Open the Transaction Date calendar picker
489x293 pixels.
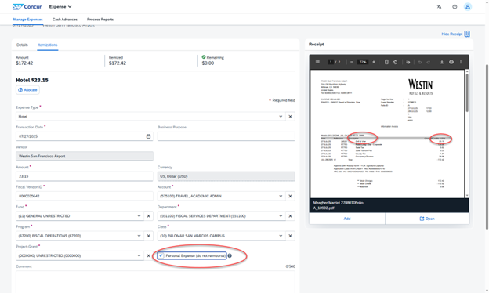point(148,136)
